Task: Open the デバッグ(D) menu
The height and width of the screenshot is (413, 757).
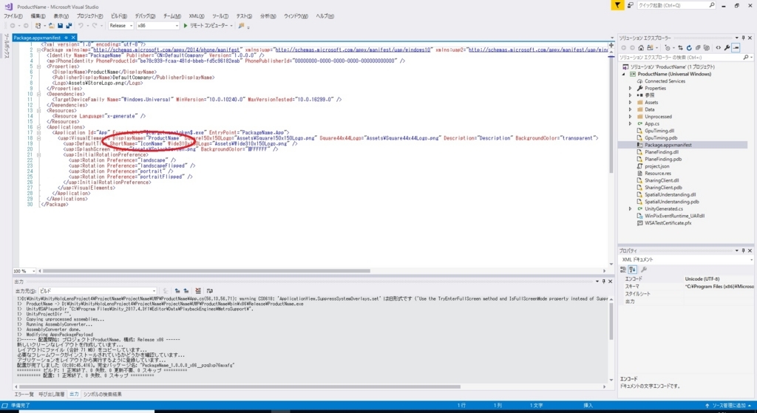Action: coord(145,16)
